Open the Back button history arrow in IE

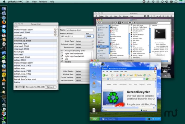pos(109,75)
